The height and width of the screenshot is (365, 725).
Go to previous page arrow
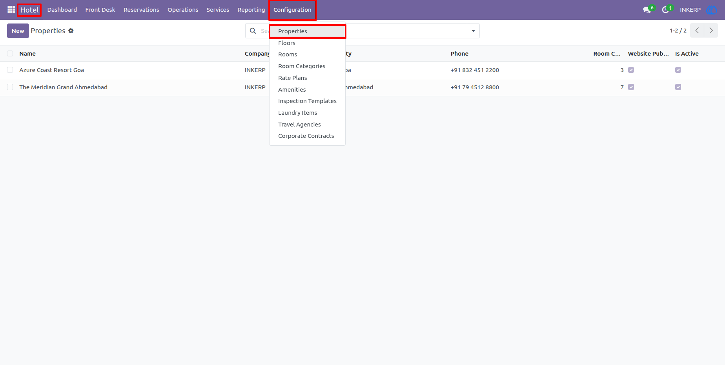click(x=697, y=31)
